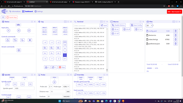This screenshot has height=103, width=183.
Task: Open the SD filesystem dropdown
Action: [x=149, y=25]
